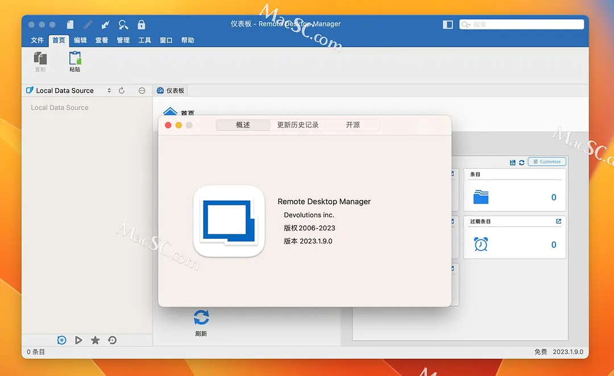The image size is (614, 376).
Task: Select the 工具 ribbon tab
Action: (144, 40)
